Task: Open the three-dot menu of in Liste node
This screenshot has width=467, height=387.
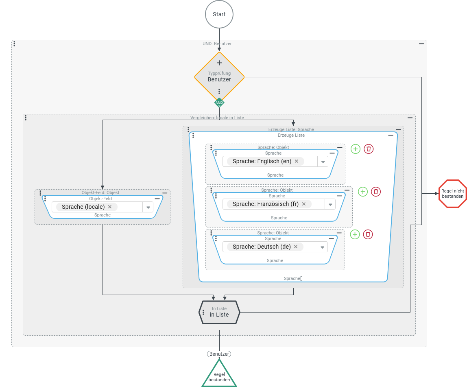Action: [203, 312]
